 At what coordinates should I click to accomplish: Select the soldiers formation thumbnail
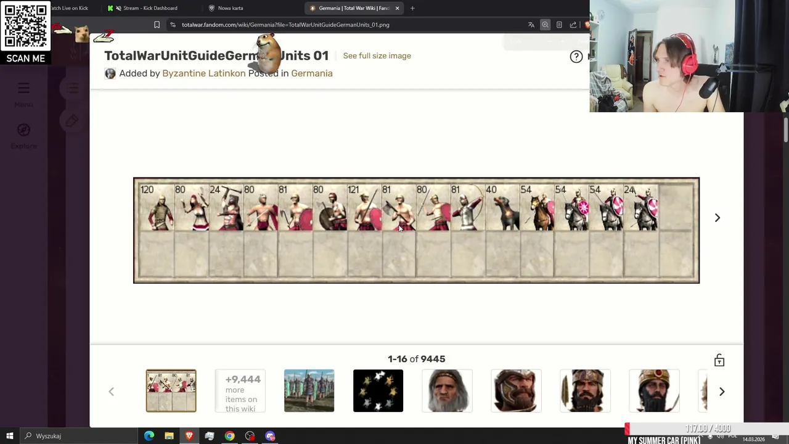(309, 391)
